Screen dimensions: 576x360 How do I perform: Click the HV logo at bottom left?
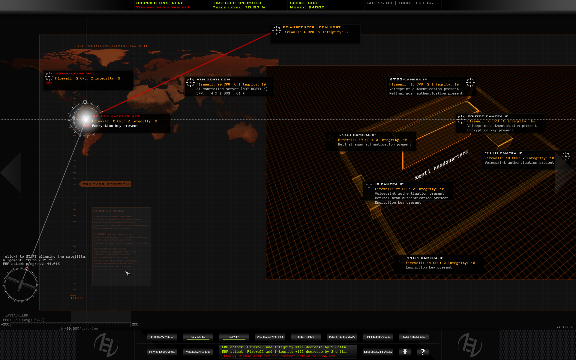106,345
